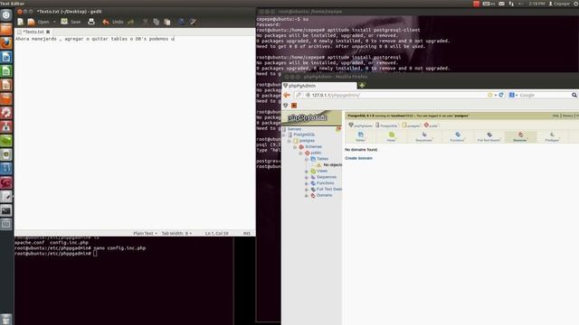Open the Privileges tab in phpPgAdmin
Viewport: 579px width, 325px height.
coord(552,136)
